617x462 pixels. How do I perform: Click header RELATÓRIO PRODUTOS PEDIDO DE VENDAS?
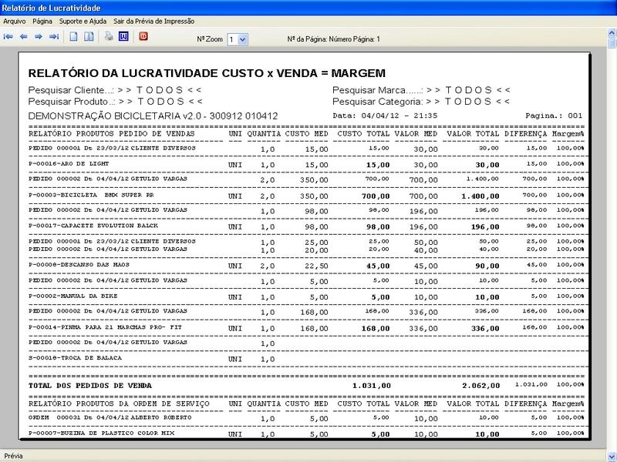(x=112, y=133)
